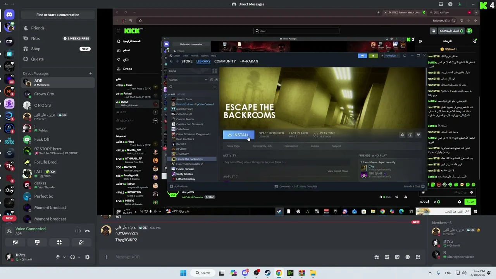Click Add a Game in shared Steam
Image resolution: width=496 pixels, height=279 pixels.
178,186
